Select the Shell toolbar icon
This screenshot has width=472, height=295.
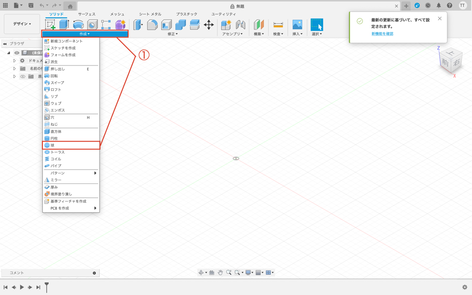tap(166, 25)
